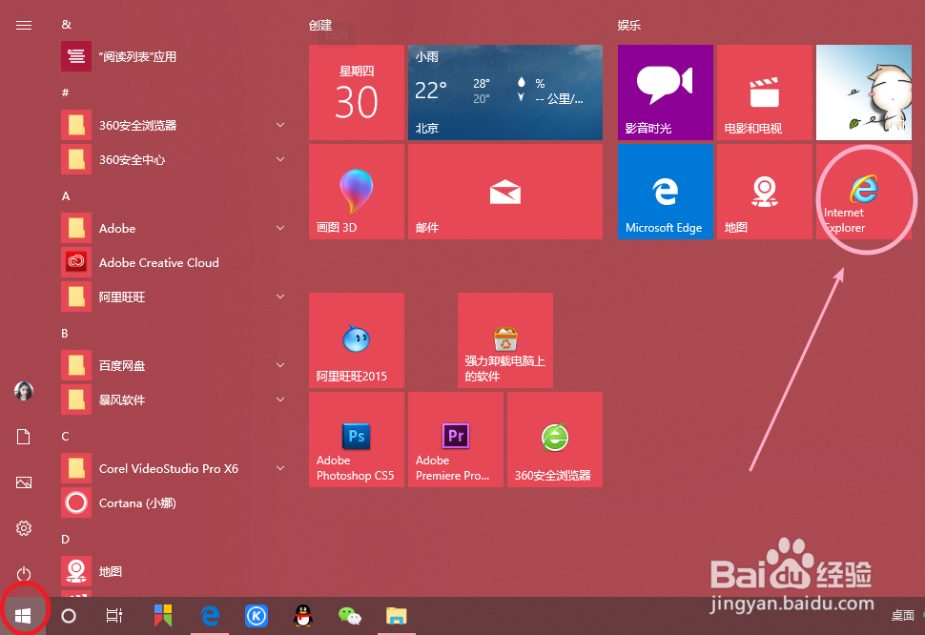
Task: Click the # section header
Action: 66,92
